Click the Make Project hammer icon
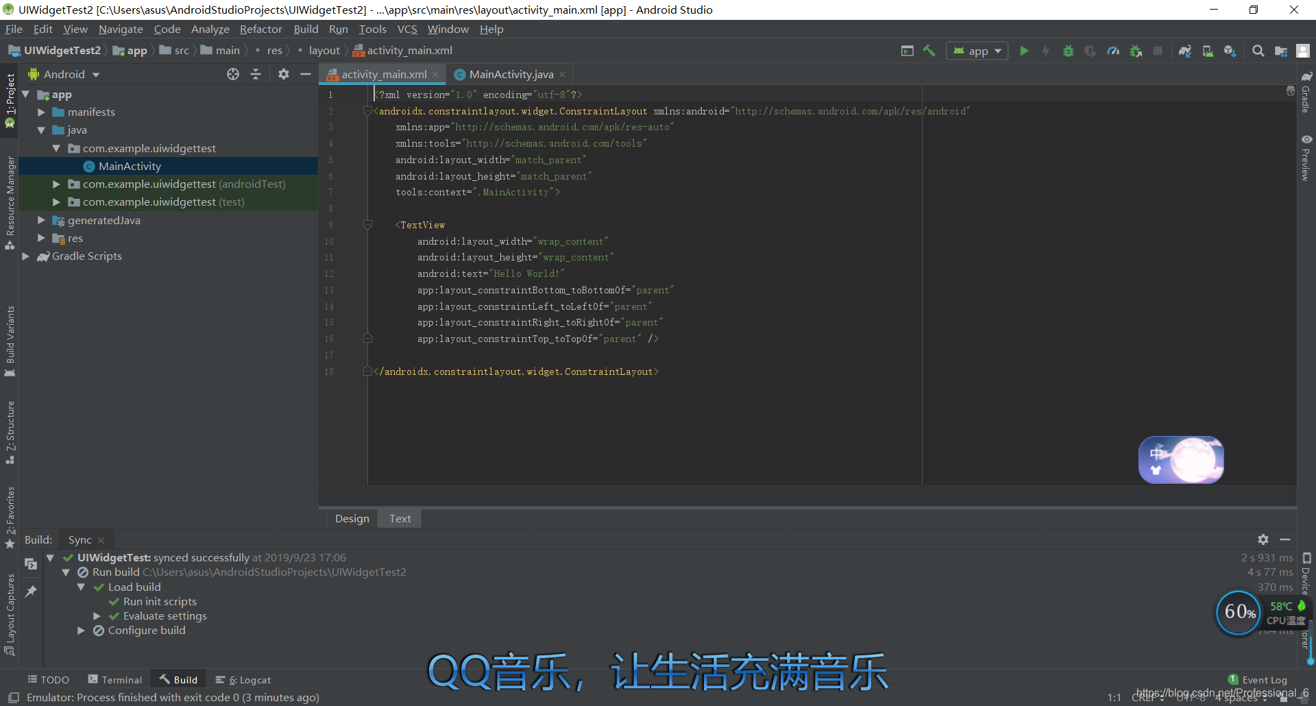Image resolution: width=1316 pixels, height=706 pixels. 929,51
